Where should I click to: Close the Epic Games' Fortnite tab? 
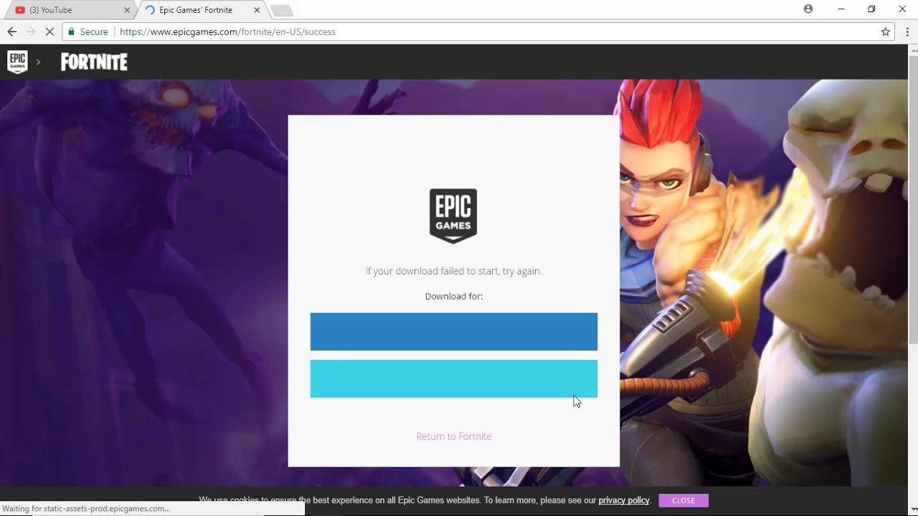click(x=257, y=10)
